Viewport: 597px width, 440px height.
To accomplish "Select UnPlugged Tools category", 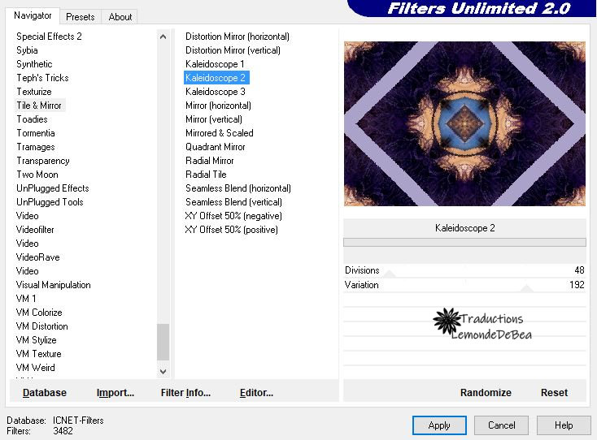I will click(x=50, y=202).
